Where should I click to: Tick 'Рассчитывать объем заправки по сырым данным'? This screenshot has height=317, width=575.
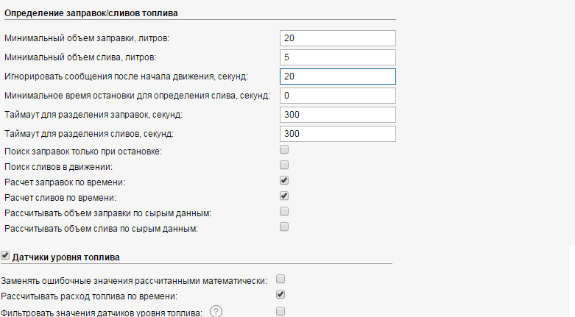tap(284, 212)
